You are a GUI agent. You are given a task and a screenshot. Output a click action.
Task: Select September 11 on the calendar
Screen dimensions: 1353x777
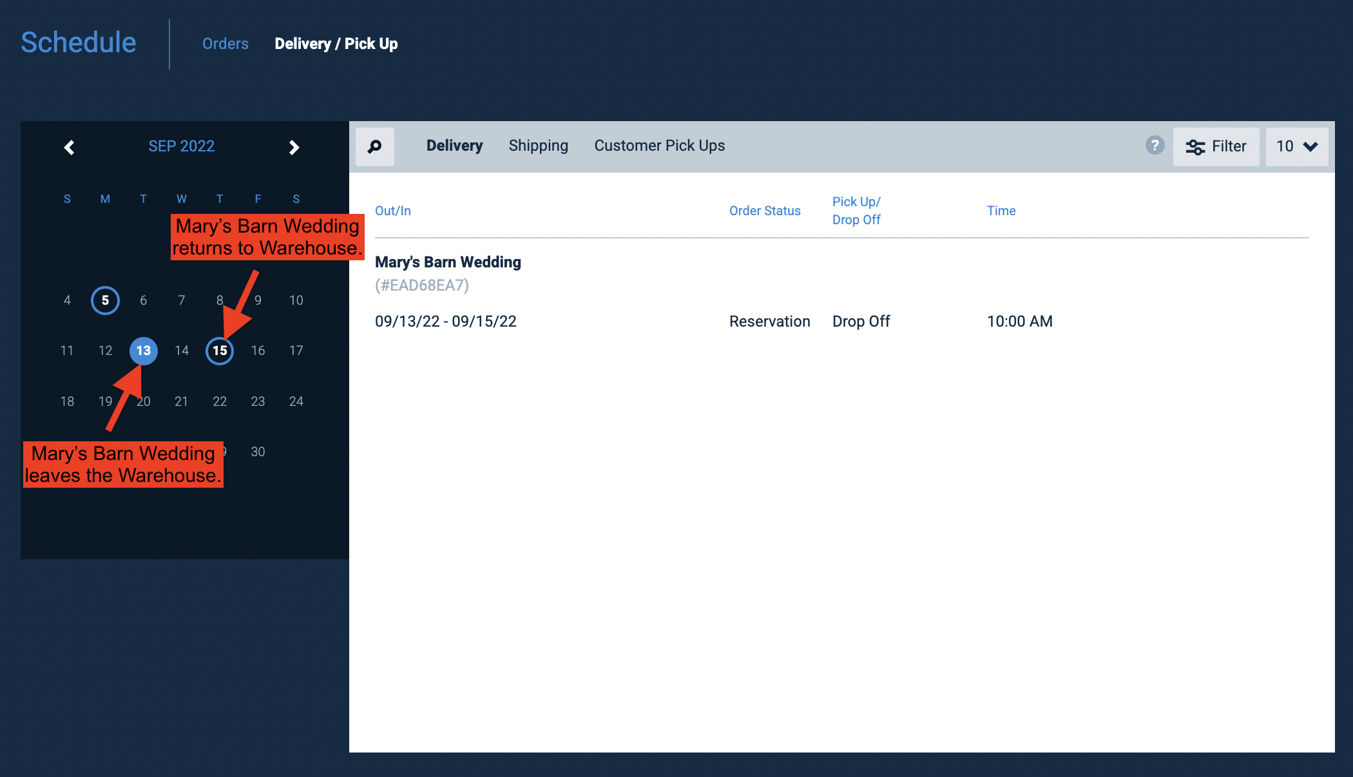(67, 350)
